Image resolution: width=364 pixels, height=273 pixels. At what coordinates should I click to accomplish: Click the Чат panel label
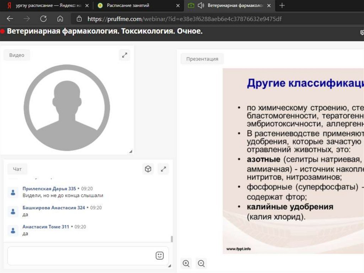pyautogui.click(x=17, y=169)
